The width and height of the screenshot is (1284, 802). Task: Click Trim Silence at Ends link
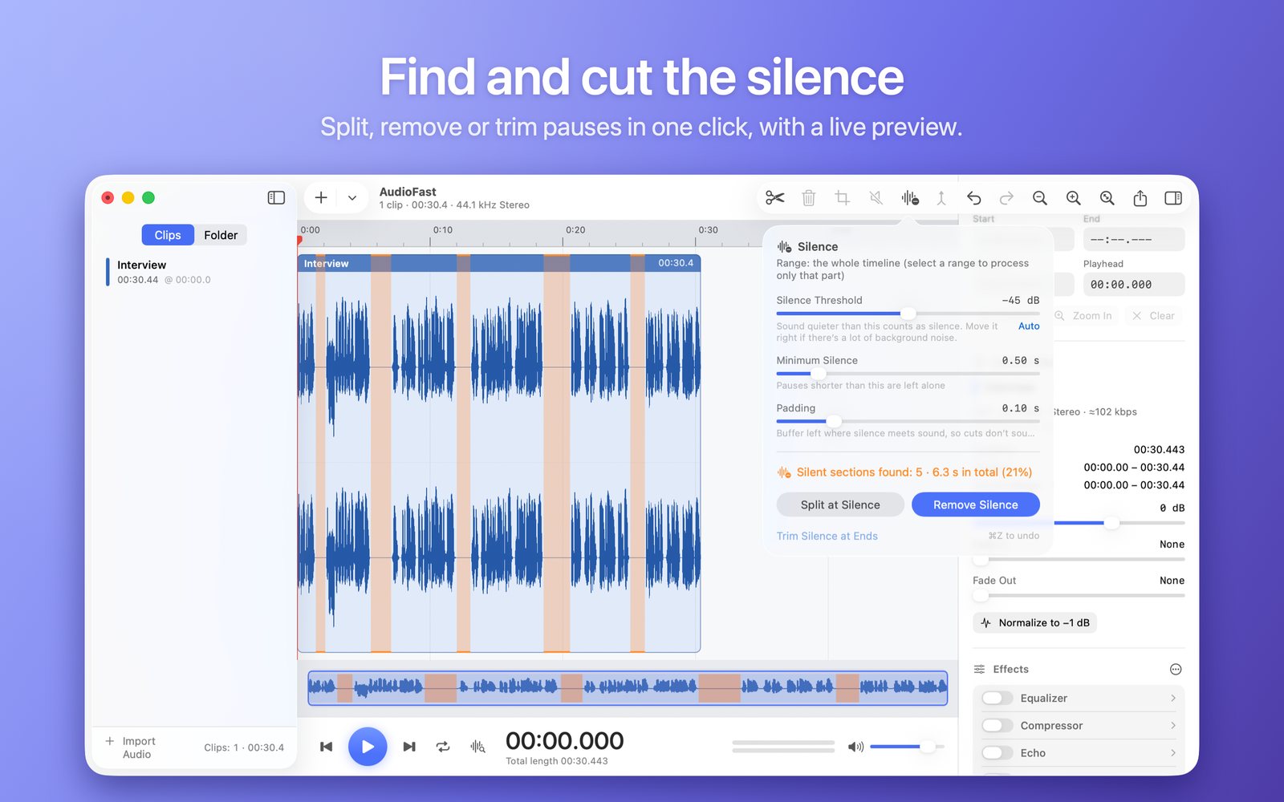(x=827, y=536)
